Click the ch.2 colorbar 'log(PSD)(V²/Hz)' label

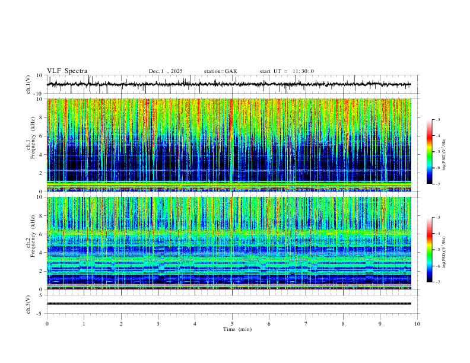click(444, 252)
